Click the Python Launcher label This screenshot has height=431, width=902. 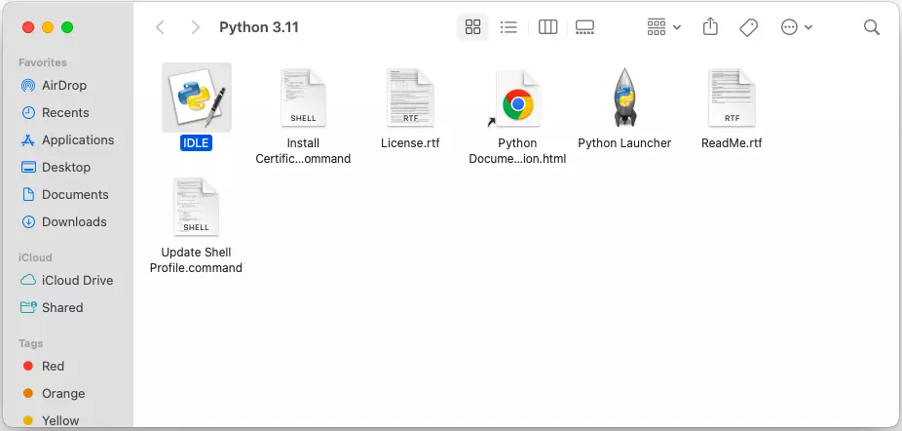(624, 143)
